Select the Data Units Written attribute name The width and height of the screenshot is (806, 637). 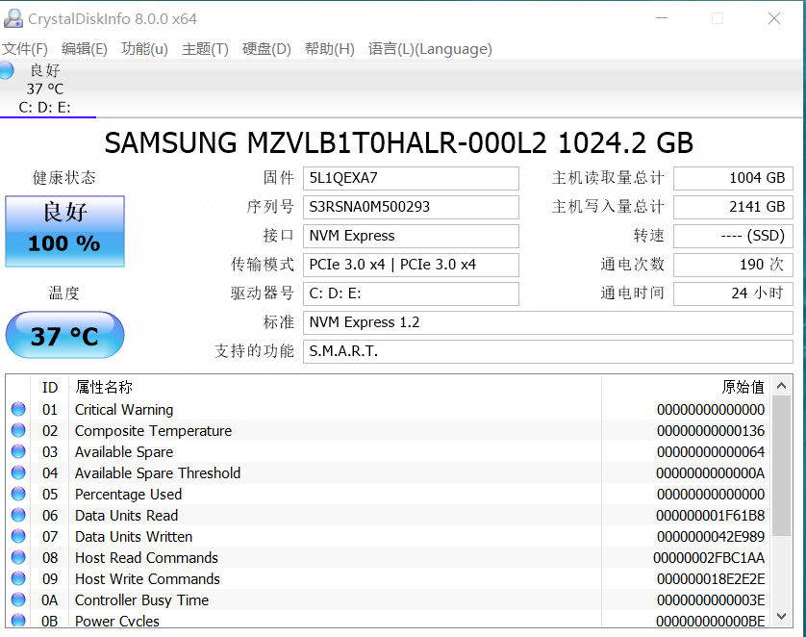(x=134, y=537)
